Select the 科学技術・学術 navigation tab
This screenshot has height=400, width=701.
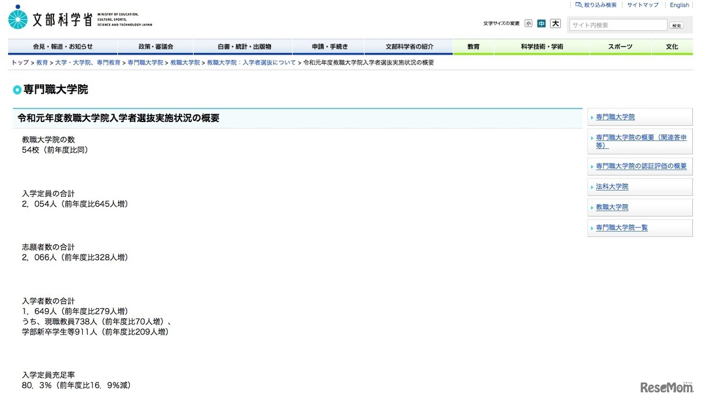542,47
